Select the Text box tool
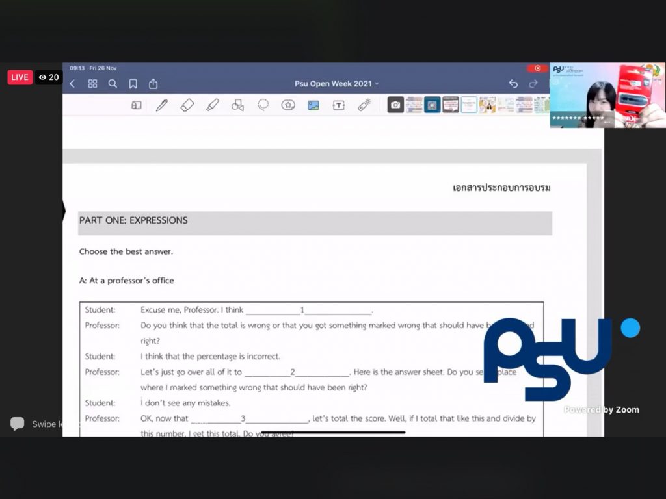Image resolution: width=666 pixels, height=499 pixels. tap(339, 105)
